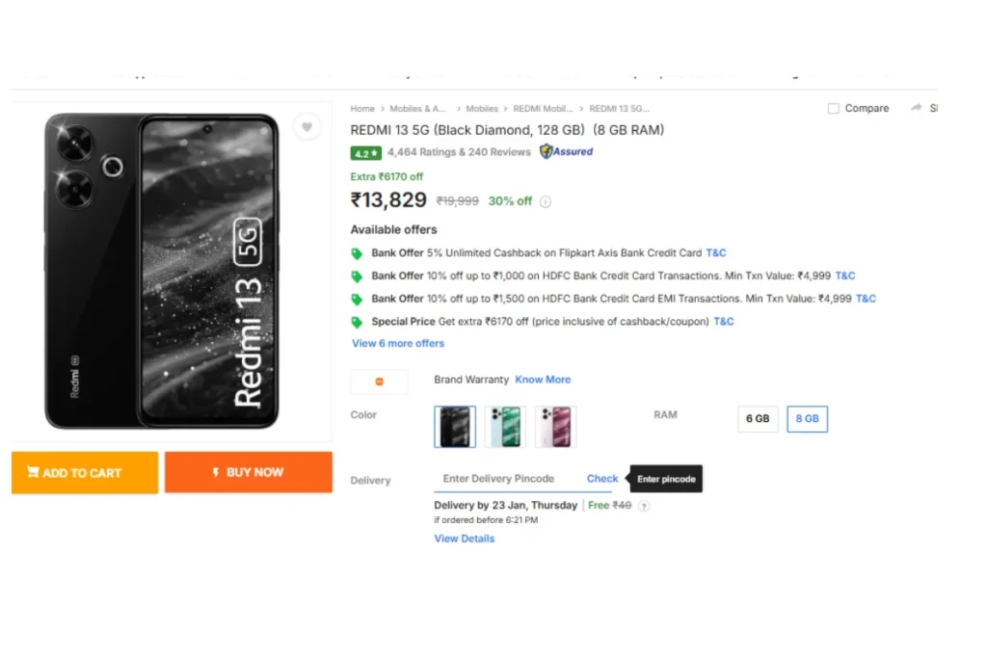
Task: Click the 4.2 star rating badge
Action: point(365,153)
